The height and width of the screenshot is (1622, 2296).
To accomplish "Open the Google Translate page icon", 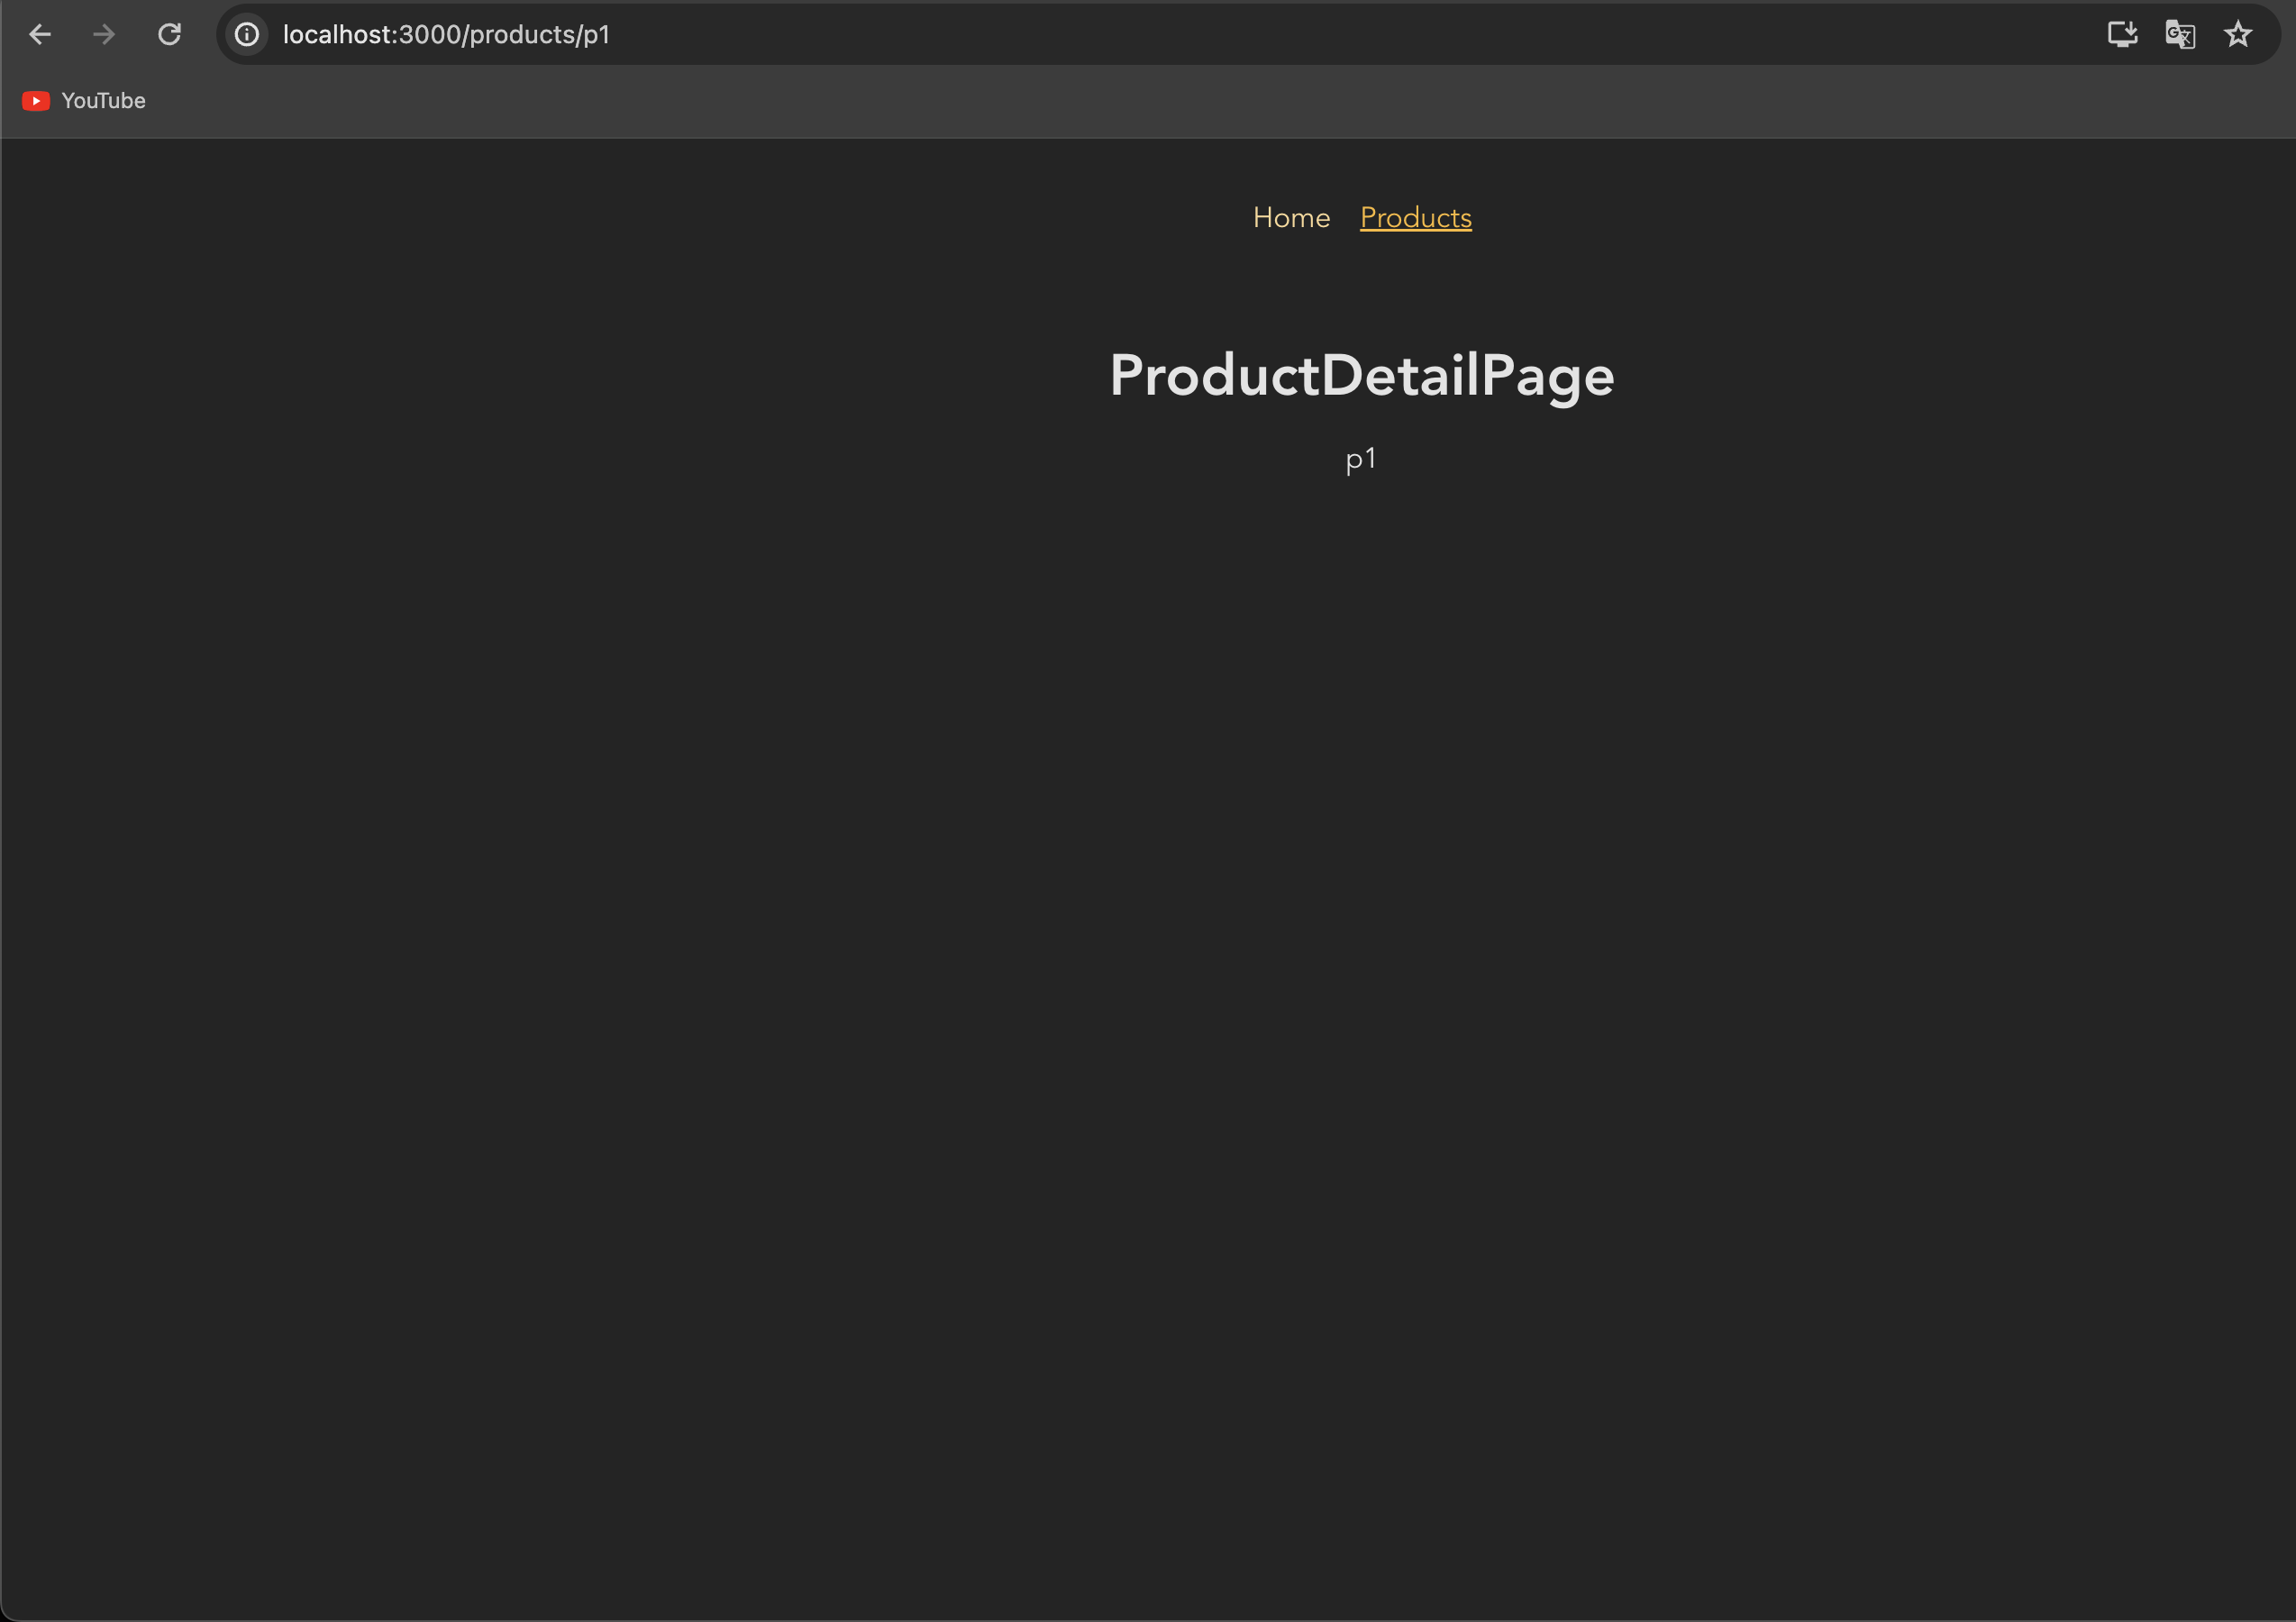I will 2180,35.
